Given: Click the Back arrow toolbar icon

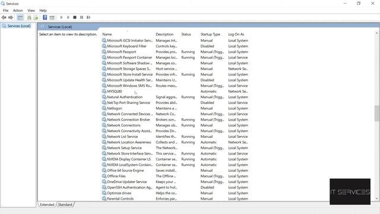Looking at the screenshot, I should (4, 17).
